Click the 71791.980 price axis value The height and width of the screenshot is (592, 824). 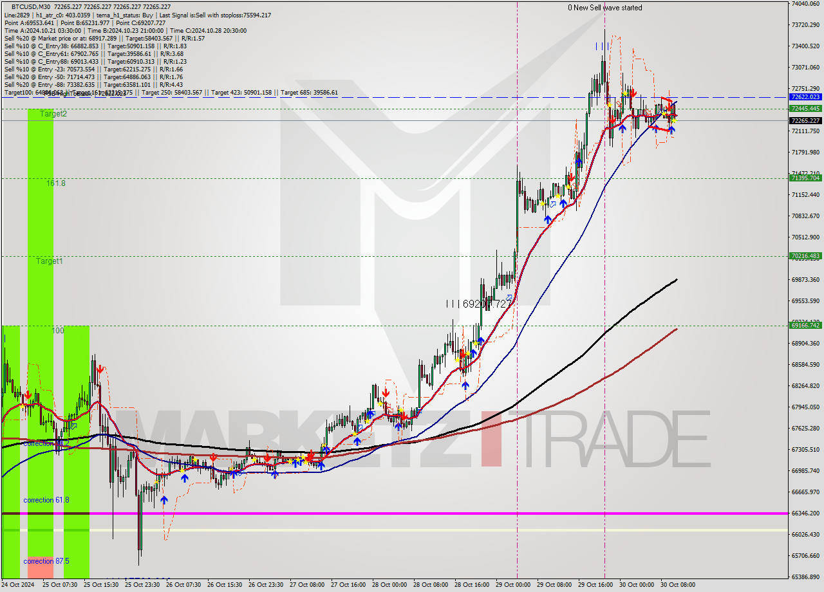(x=805, y=153)
